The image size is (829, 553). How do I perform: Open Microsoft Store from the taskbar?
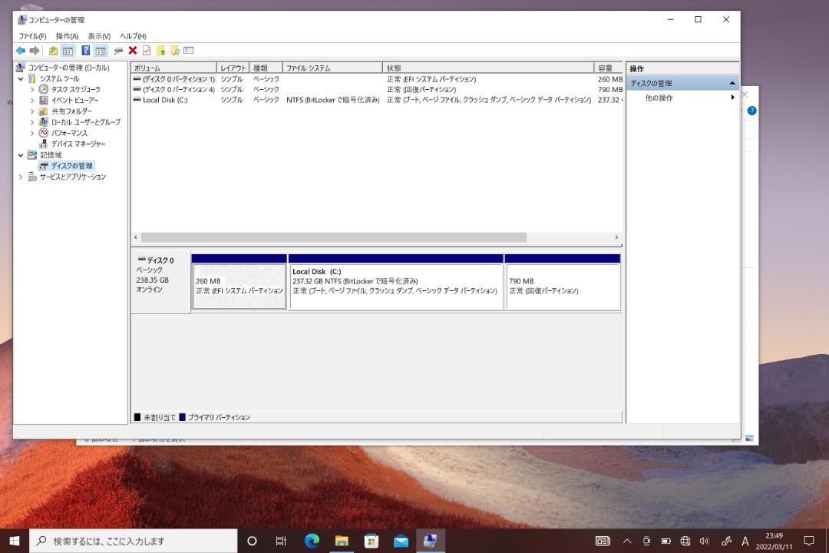372,541
